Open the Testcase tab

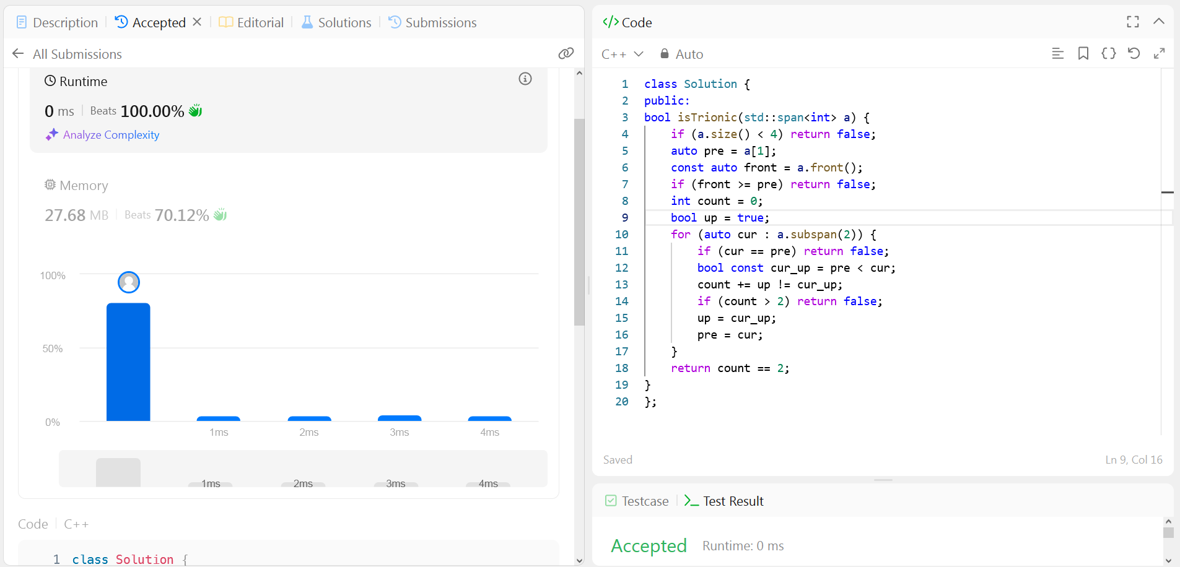[x=637, y=501]
